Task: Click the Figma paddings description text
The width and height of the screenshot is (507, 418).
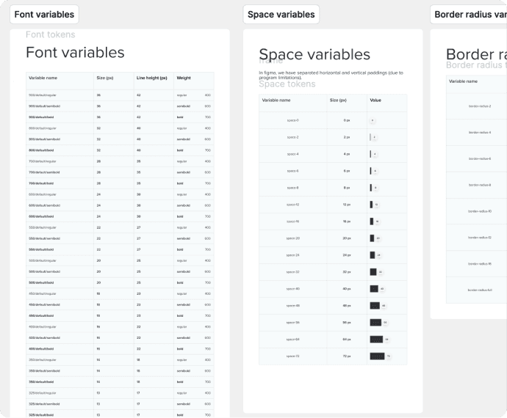Action: [x=331, y=74]
